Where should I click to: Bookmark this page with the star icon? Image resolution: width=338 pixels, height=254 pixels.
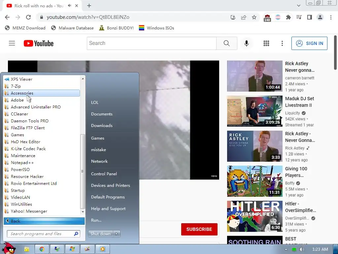254,17
